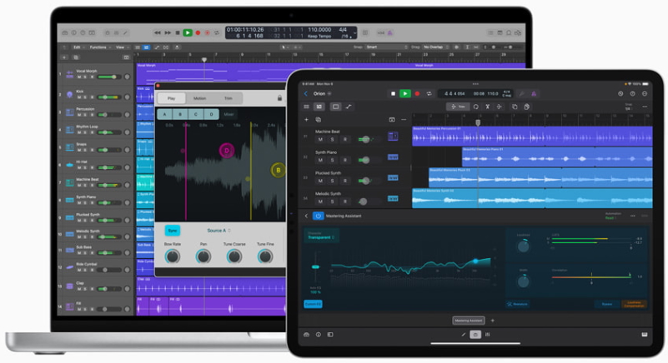Open the Snap dropdown showing Smart
Viewport: 668px width, 363px height.
pos(387,47)
